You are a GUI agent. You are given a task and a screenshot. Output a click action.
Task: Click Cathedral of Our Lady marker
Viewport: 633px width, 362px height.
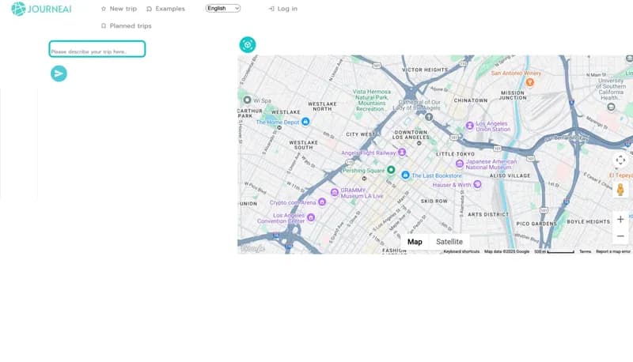[429, 117]
